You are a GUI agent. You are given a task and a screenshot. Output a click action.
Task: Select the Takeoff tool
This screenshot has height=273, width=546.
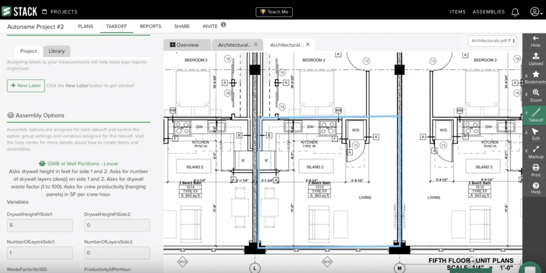pos(536,115)
